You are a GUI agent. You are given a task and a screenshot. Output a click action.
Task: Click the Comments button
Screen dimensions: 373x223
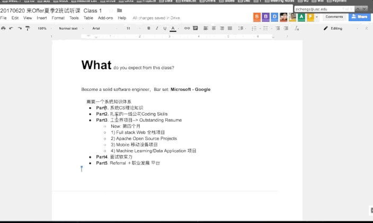[x=334, y=17]
